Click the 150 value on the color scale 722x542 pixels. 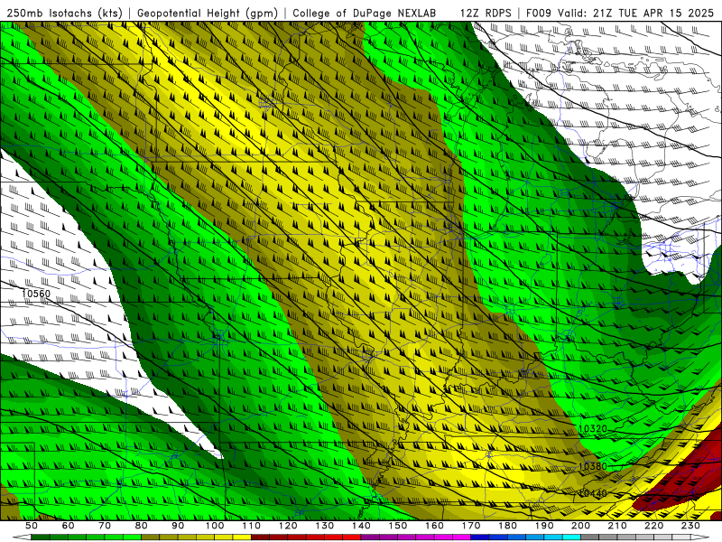pos(398,526)
